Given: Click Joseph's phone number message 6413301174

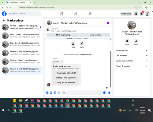Looking at the screenshot, I should click(x=58, y=62).
